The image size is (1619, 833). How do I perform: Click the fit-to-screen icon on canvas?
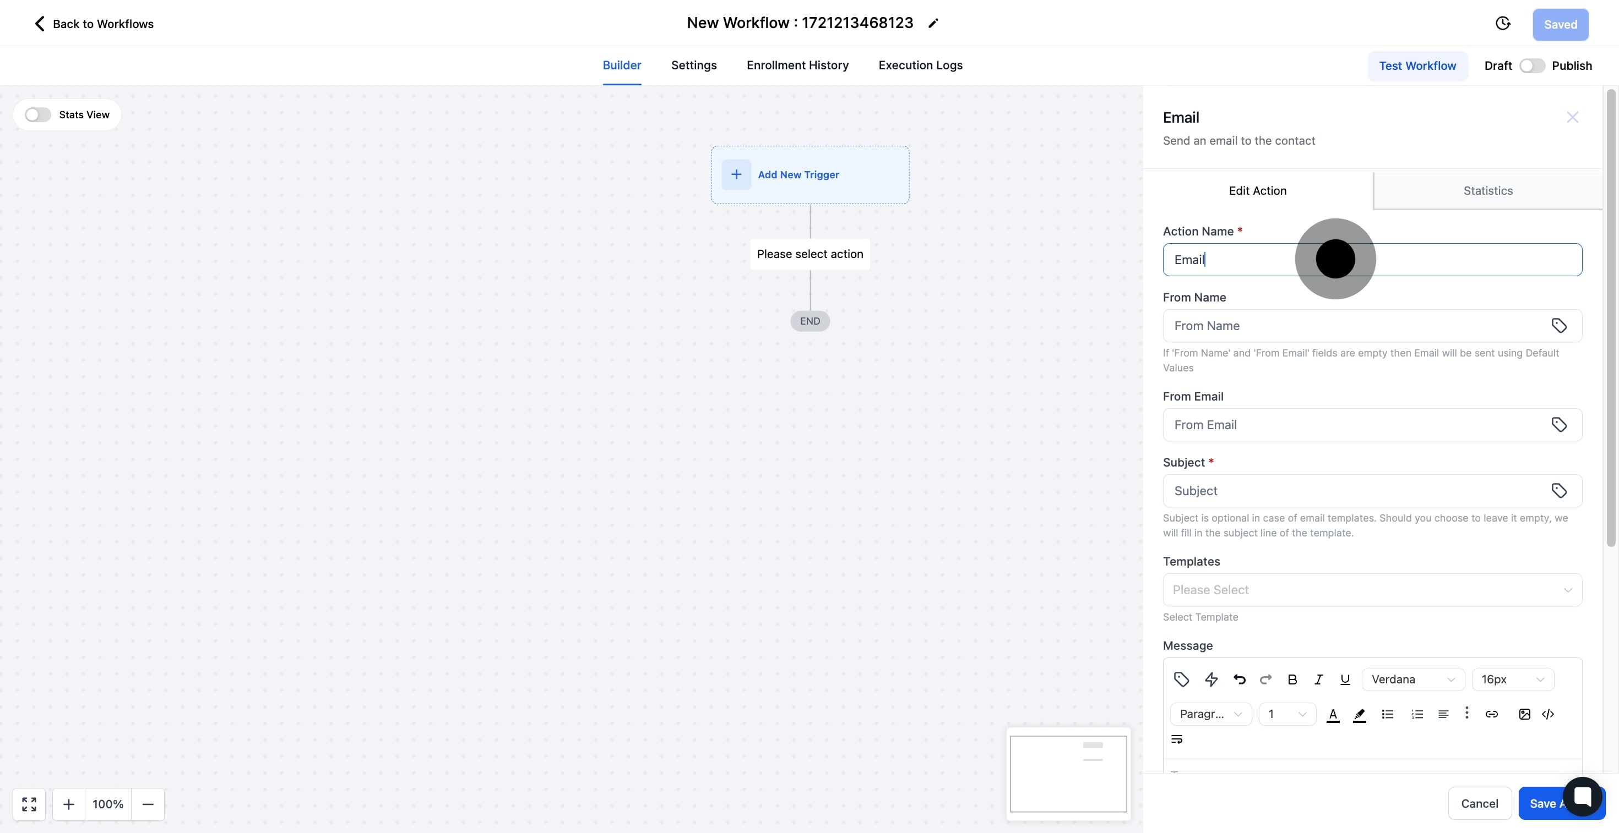pos(29,804)
